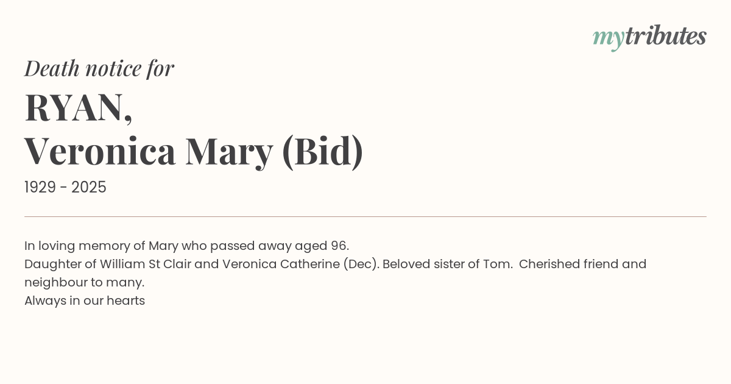Select the "Death notice for" heading

(99, 68)
